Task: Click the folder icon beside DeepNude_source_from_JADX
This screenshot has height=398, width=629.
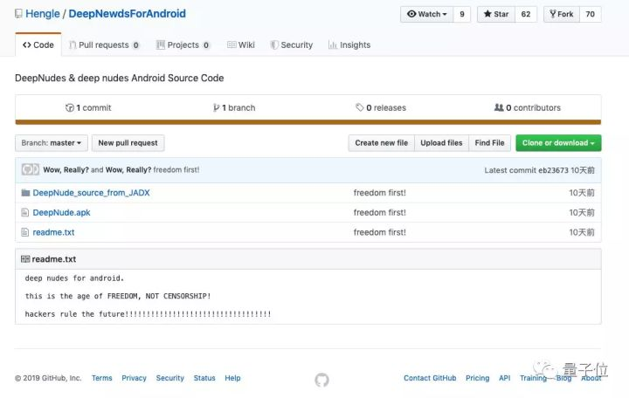Action: [x=25, y=193]
